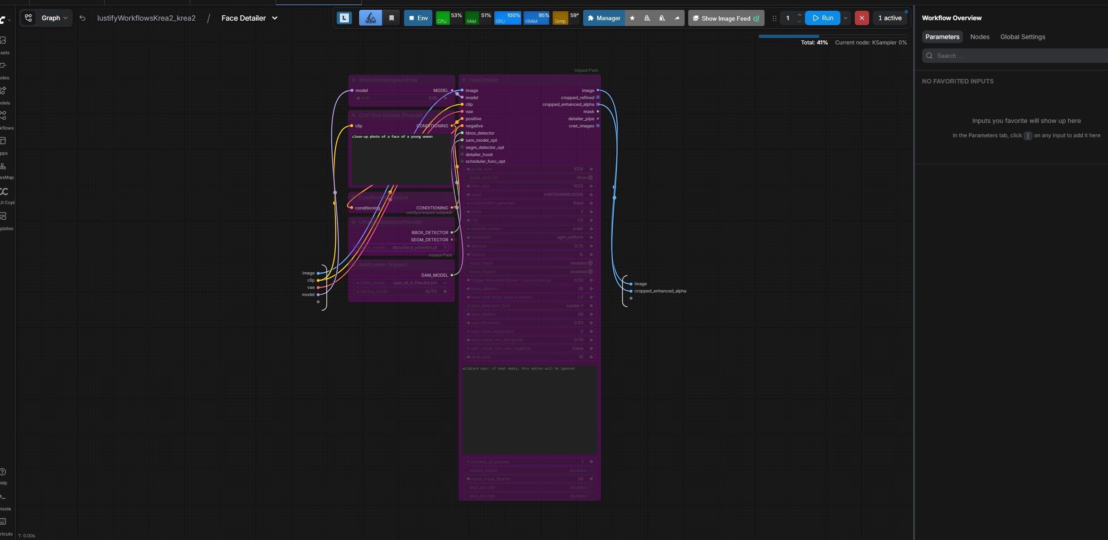Click the ComfyUI logo menu icon
The width and height of the screenshot is (1108, 540).
[x=4, y=19]
